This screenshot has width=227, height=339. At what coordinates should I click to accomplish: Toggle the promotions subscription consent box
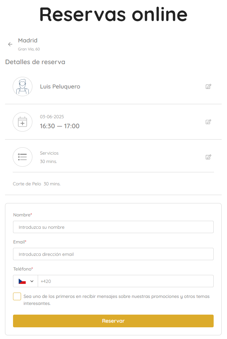click(17, 296)
